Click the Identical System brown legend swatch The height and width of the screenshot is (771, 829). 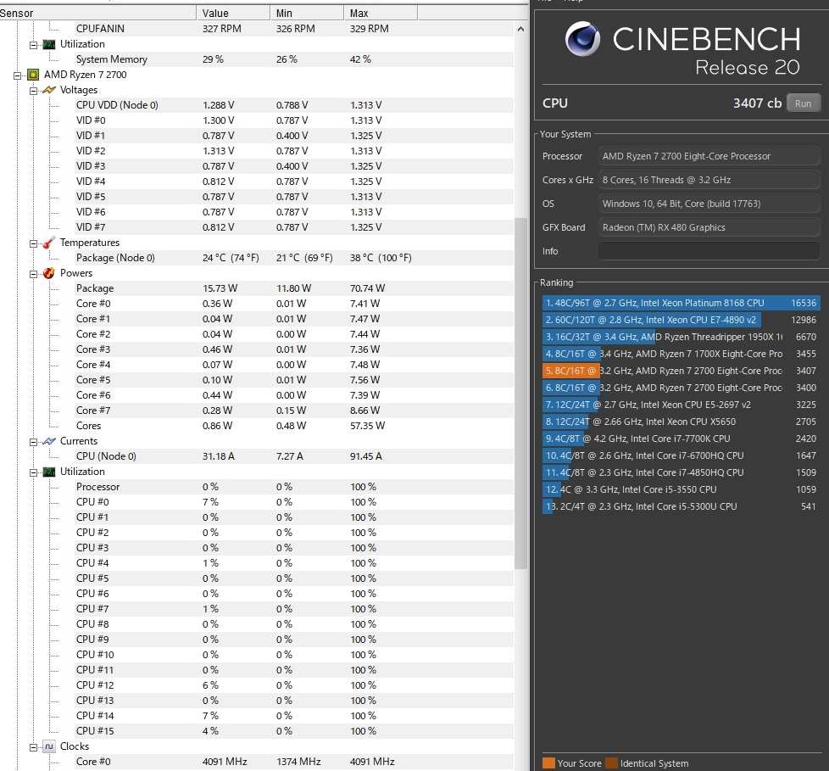coord(612,763)
